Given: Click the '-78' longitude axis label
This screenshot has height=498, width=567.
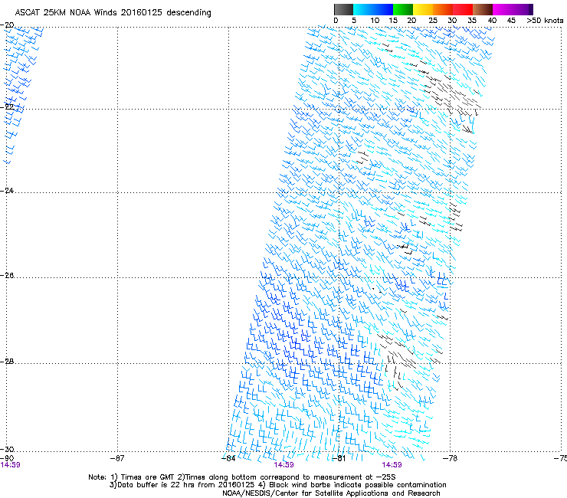Looking at the screenshot, I should (450, 458).
